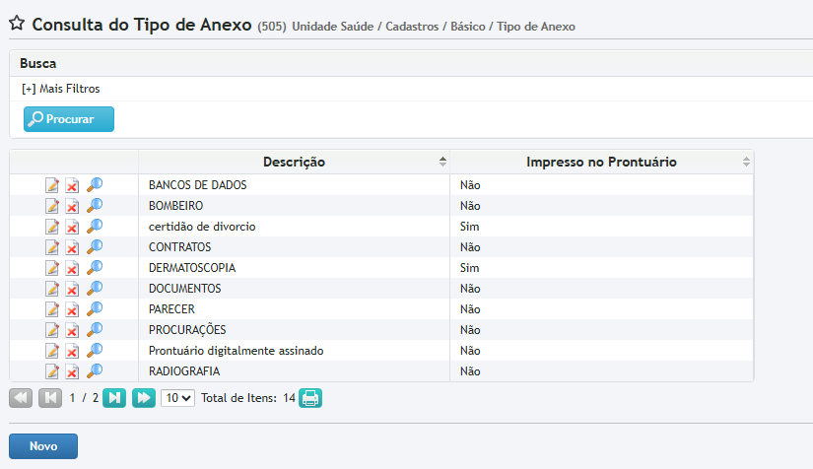Screen dimensions: 813x469
Task: Select the Prontuário digitalmente assinado row text
Action: (x=236, y=351)
